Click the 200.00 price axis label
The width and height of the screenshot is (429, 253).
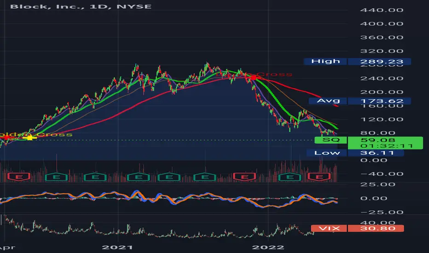pyautogui.click(x=382, y=92)
